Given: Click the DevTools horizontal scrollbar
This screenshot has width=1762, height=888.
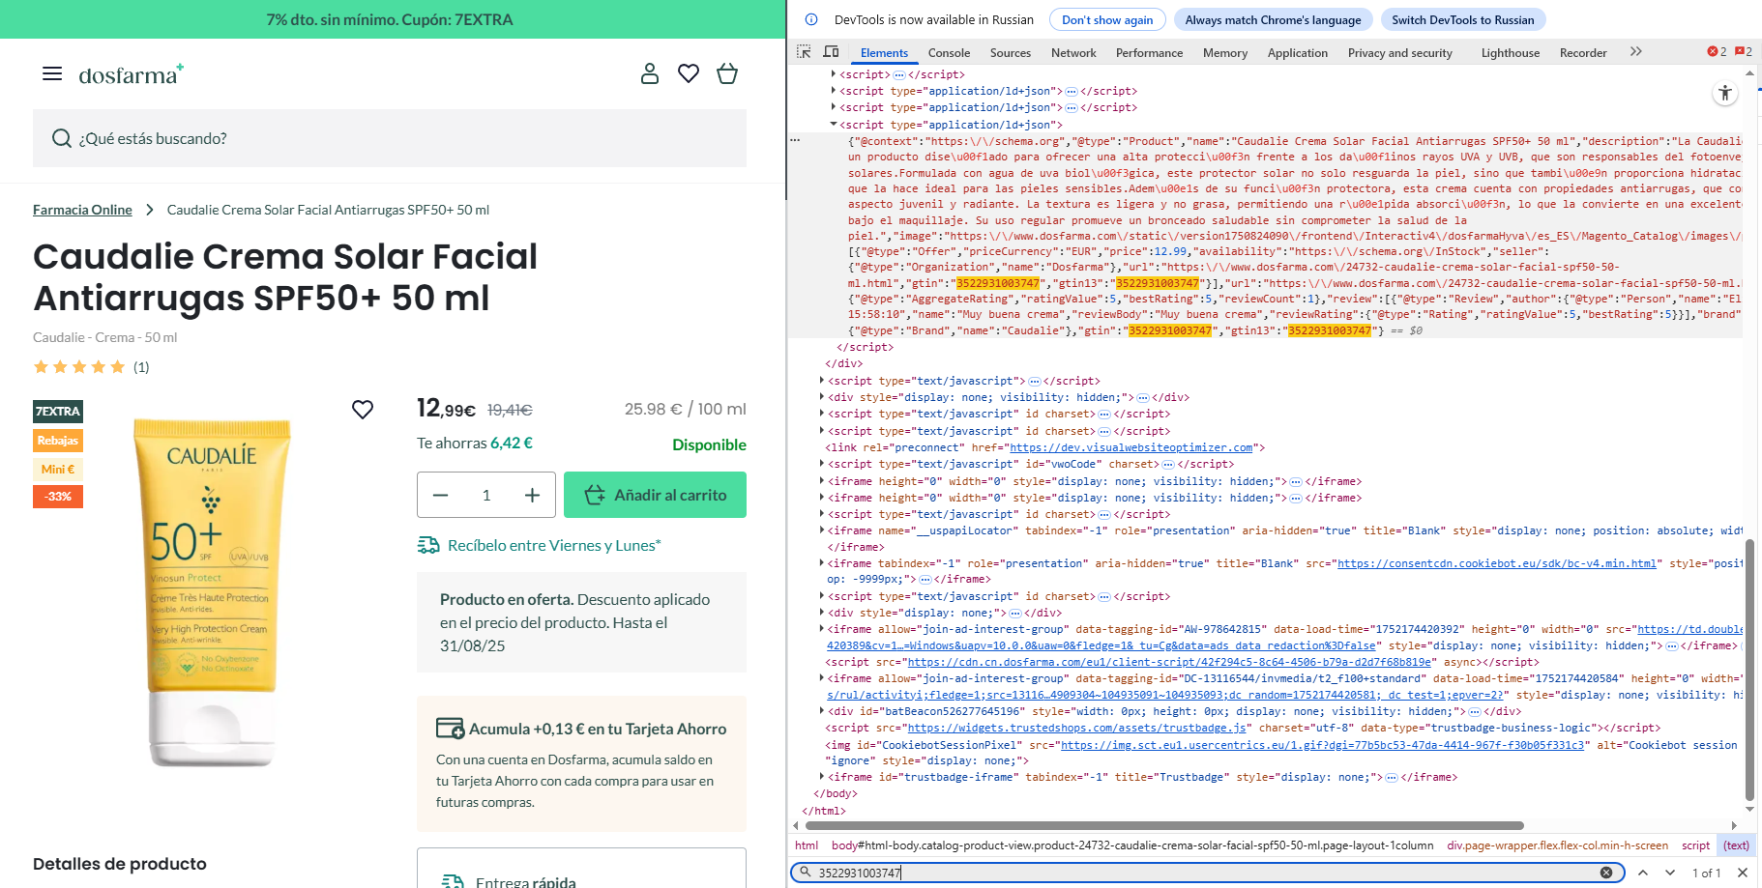Looking at the screenshot, I should (1162, 826).
